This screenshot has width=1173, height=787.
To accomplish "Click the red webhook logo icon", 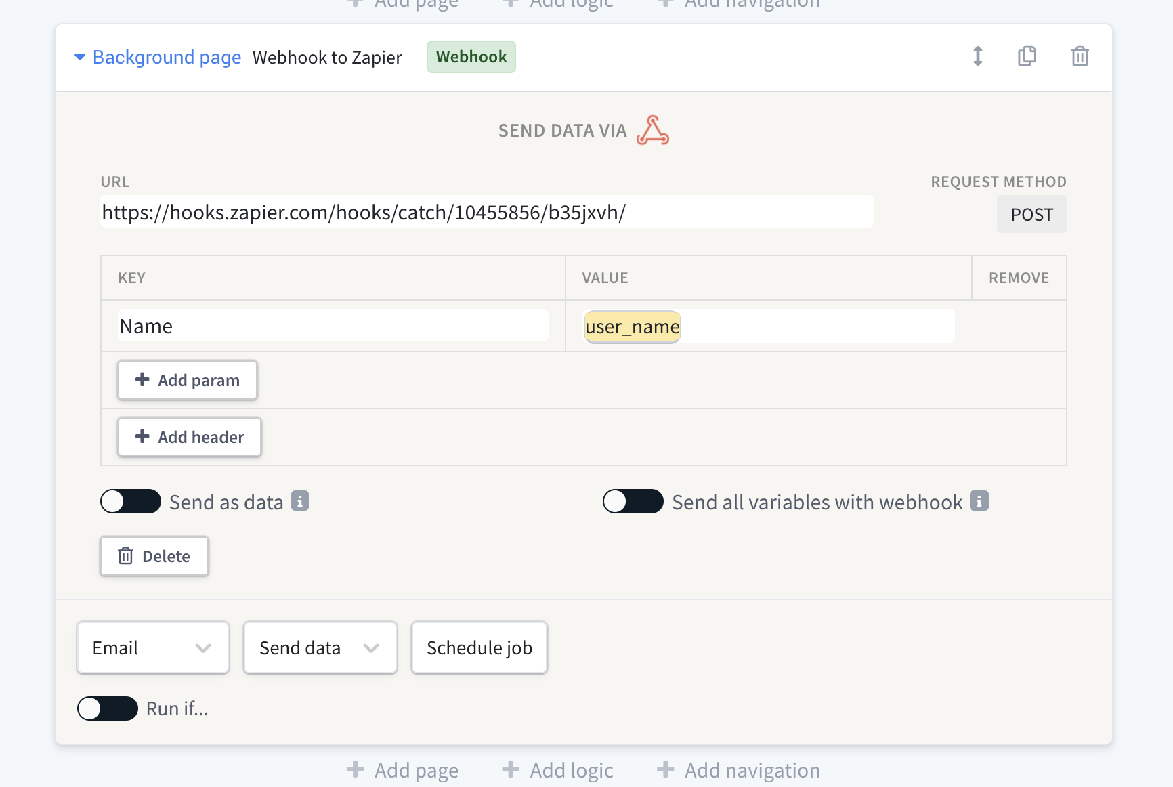I will [x=653, y=130].
